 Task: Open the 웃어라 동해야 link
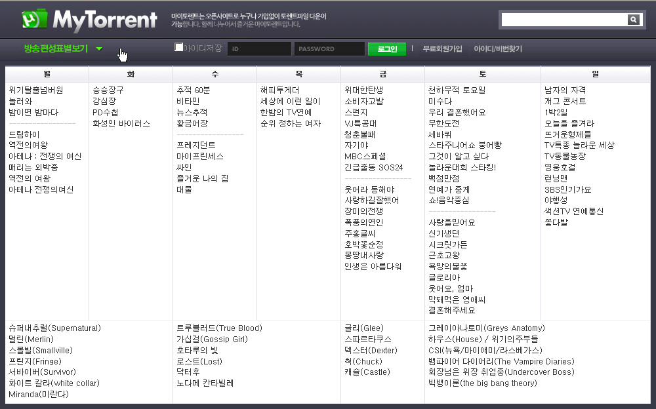[x=369, y=189]
